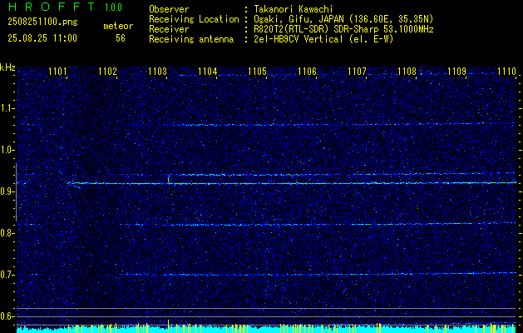Screen dimensions: 523x333
Task: Select the version number 1.0.0
Action: [113, 7]
